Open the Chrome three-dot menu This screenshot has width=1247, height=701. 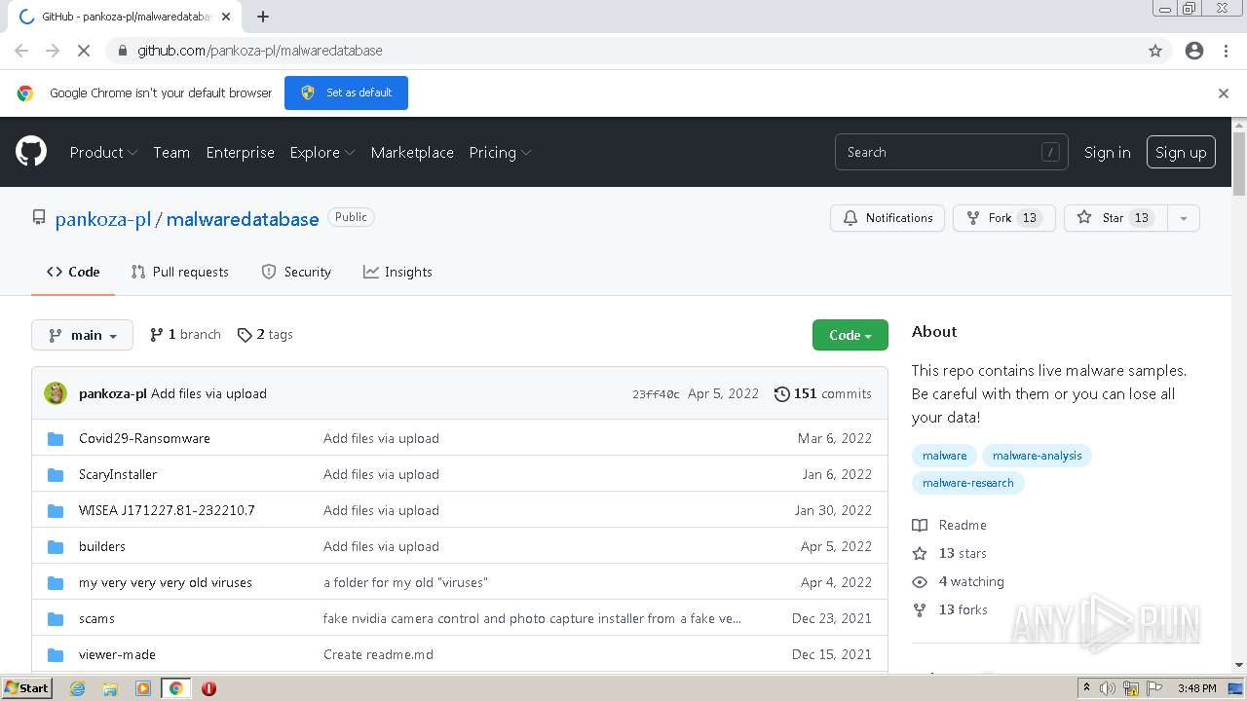coord(1226,51)
